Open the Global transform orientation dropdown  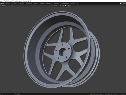pos(55,6)
